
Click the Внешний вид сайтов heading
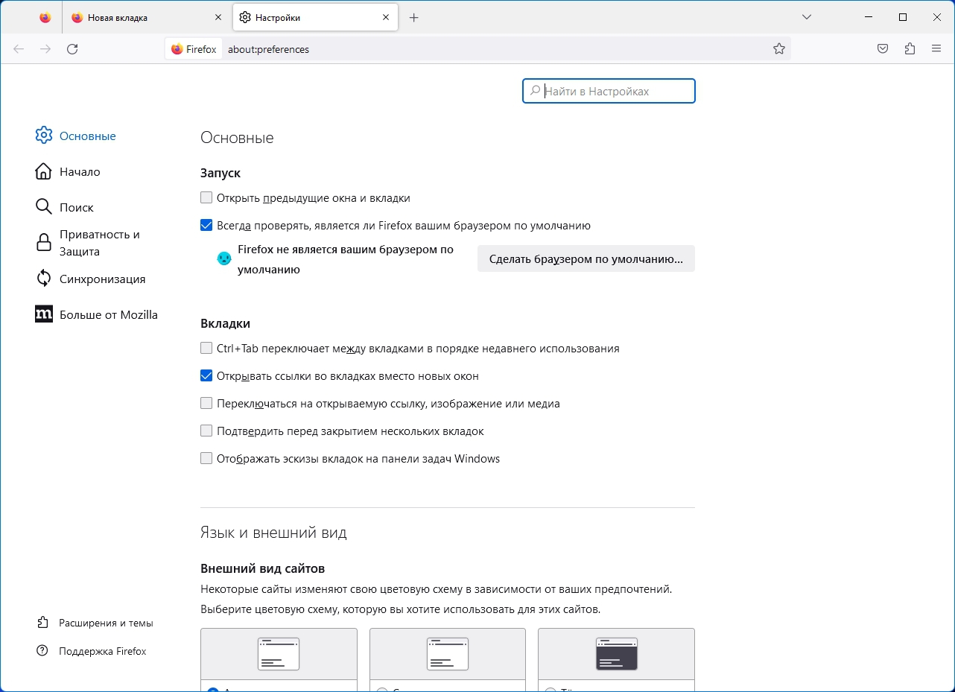point(263,569)
